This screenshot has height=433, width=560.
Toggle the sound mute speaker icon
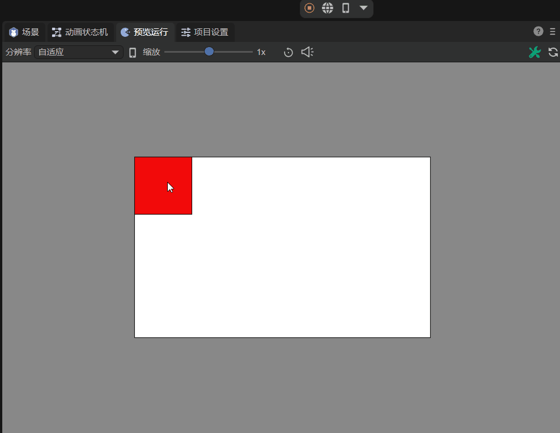(x=307, y=52)
